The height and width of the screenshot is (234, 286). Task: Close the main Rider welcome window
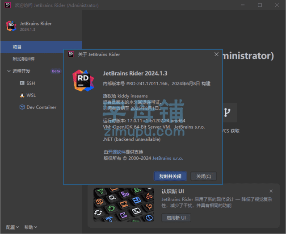(x=277, y=5)
